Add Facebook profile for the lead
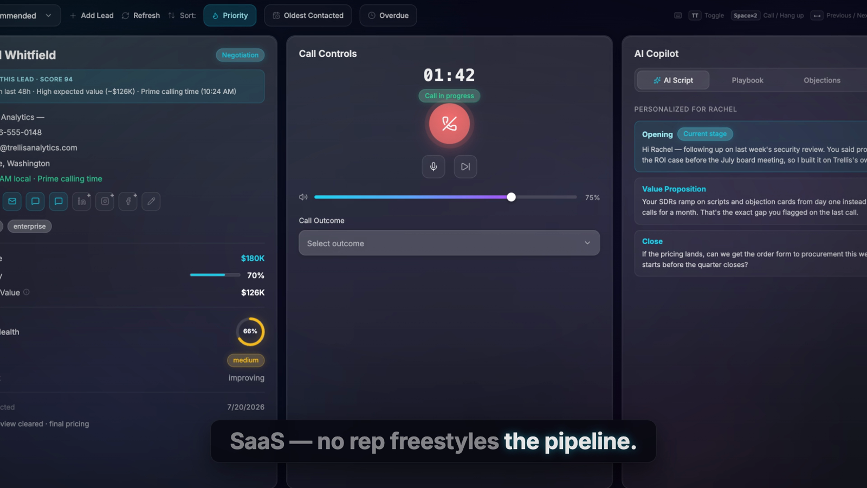The image size is (867, 488). [128, 201]
